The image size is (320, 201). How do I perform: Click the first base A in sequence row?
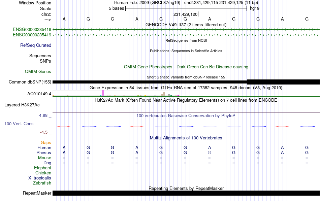point(64,19)
